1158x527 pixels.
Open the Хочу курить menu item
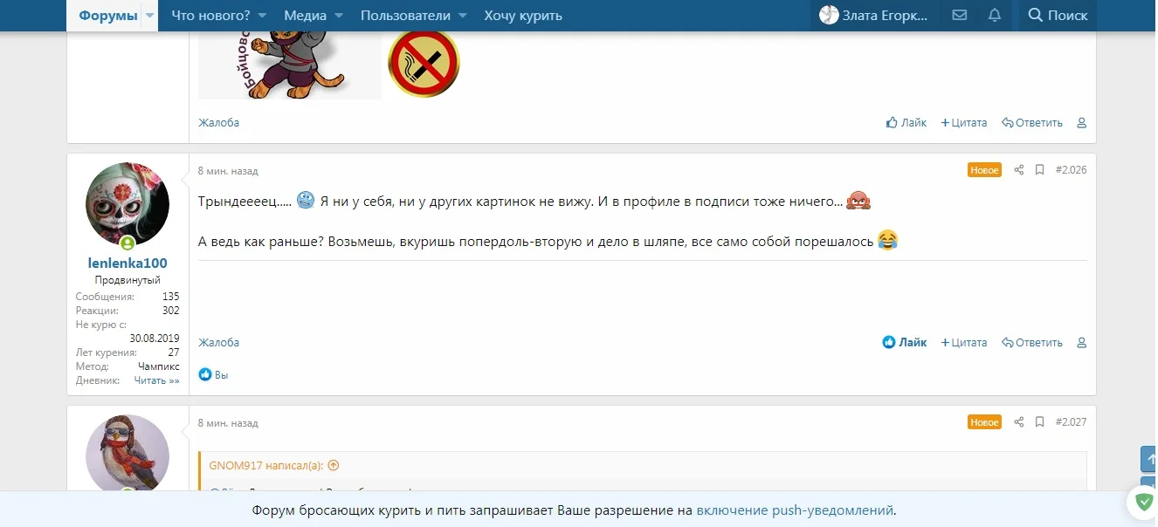coord(523,15)
